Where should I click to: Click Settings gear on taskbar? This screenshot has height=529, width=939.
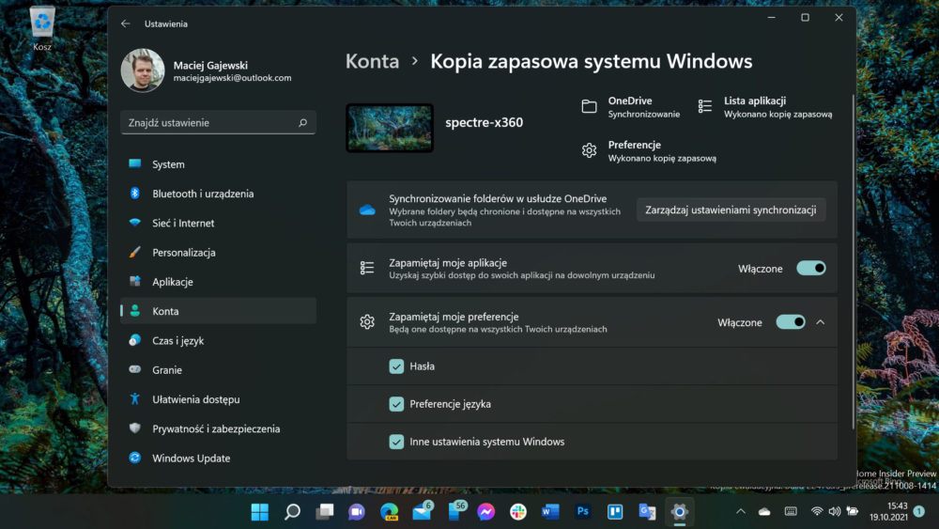[679, 512]
